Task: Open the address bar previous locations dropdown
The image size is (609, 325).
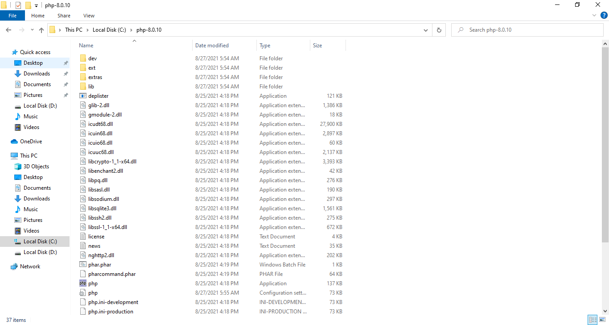Action: point(426,30)
